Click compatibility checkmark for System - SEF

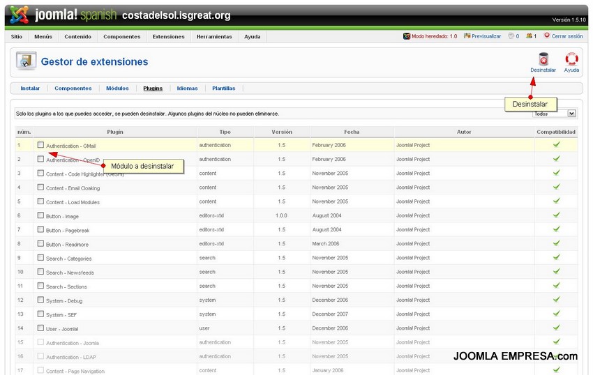pos(556,314)
